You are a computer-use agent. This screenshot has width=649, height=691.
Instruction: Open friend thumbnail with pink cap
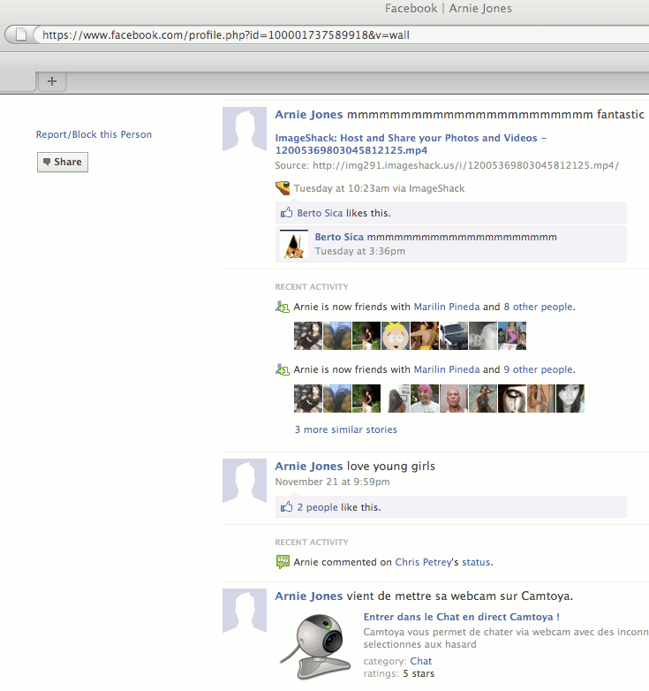coord(425,399)
